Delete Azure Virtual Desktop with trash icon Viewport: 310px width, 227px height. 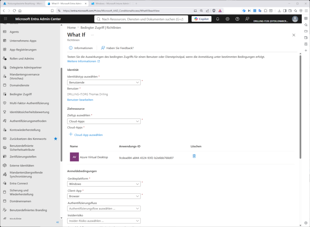pyautogui.click(x=194, y=156)
